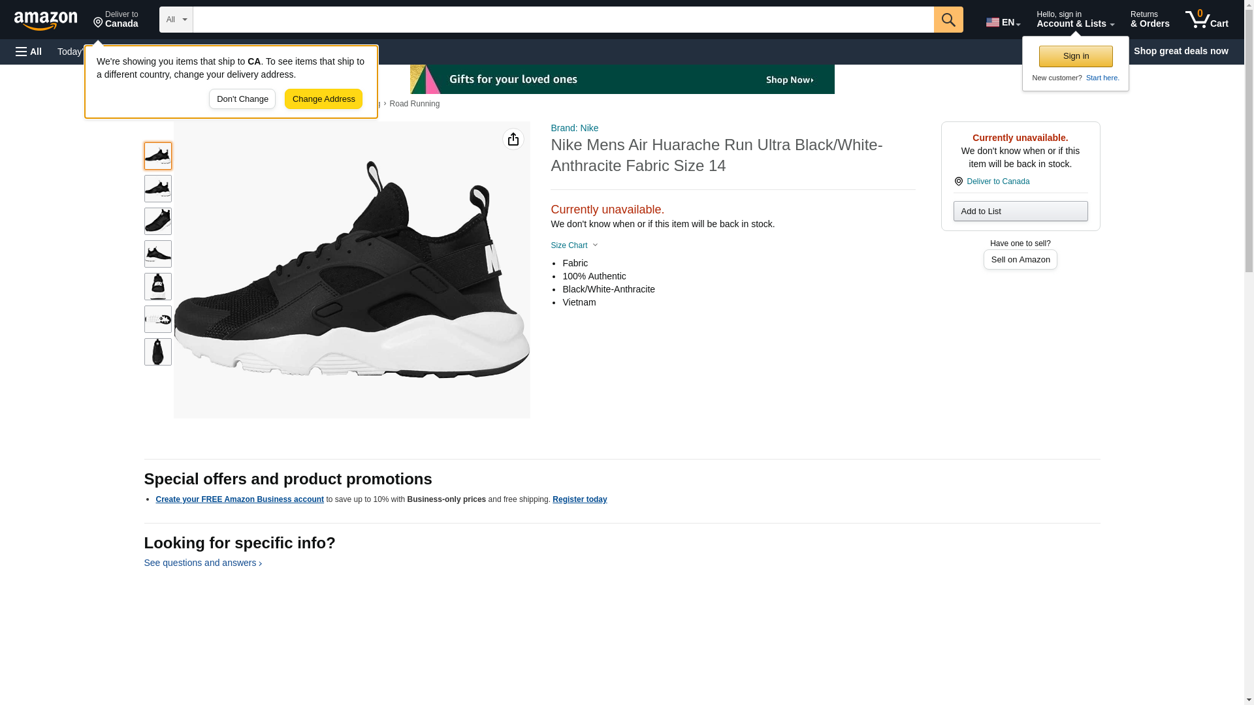Open the shopping cart
1254x705 pixels.
point(1206,20)
